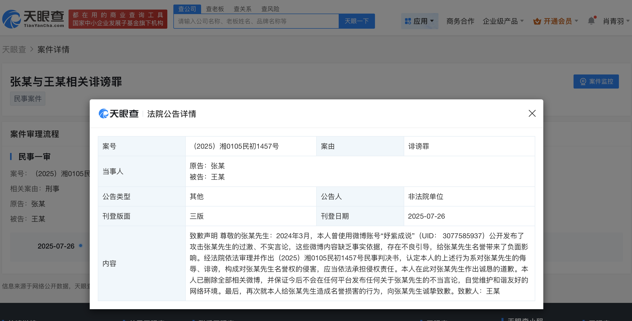632x321 pixels.
Task: Click the 案件监控 button
Action: 596,82
